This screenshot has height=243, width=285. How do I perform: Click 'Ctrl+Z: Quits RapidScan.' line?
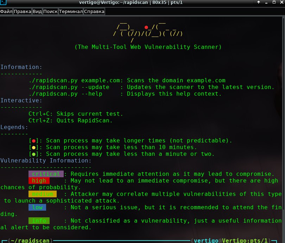pos(70,120)
